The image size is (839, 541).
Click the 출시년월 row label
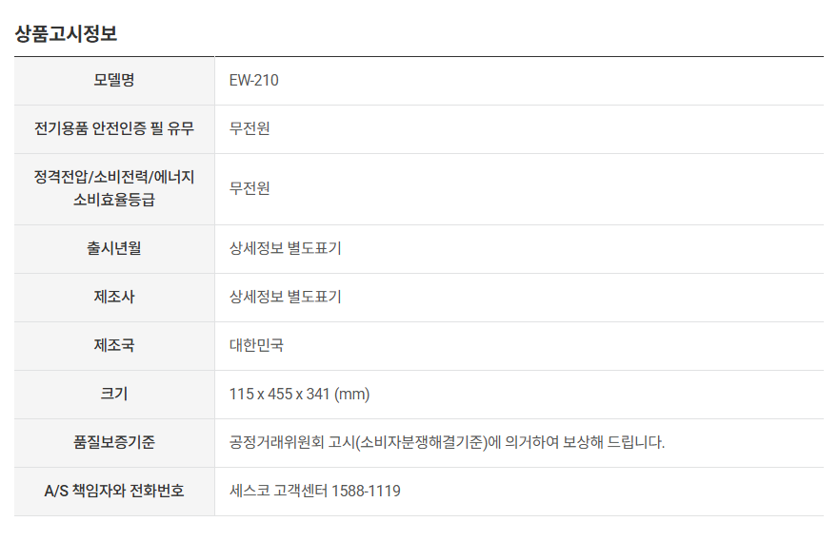point(114,248)
